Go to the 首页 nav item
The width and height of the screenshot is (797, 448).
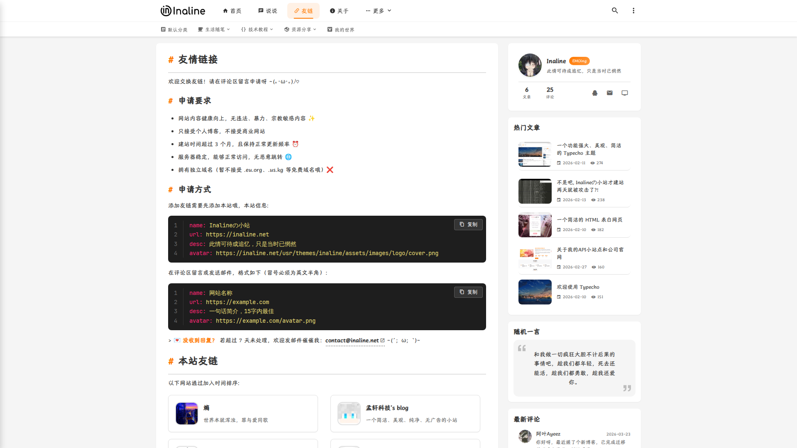(x=232, y=11)
